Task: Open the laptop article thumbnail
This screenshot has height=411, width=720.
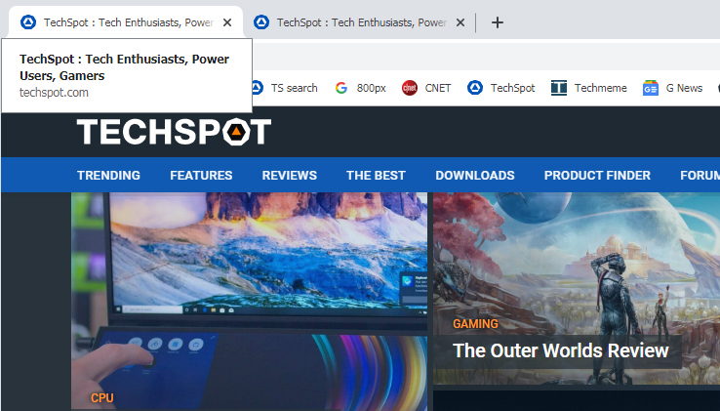Action: coord(250,301)
